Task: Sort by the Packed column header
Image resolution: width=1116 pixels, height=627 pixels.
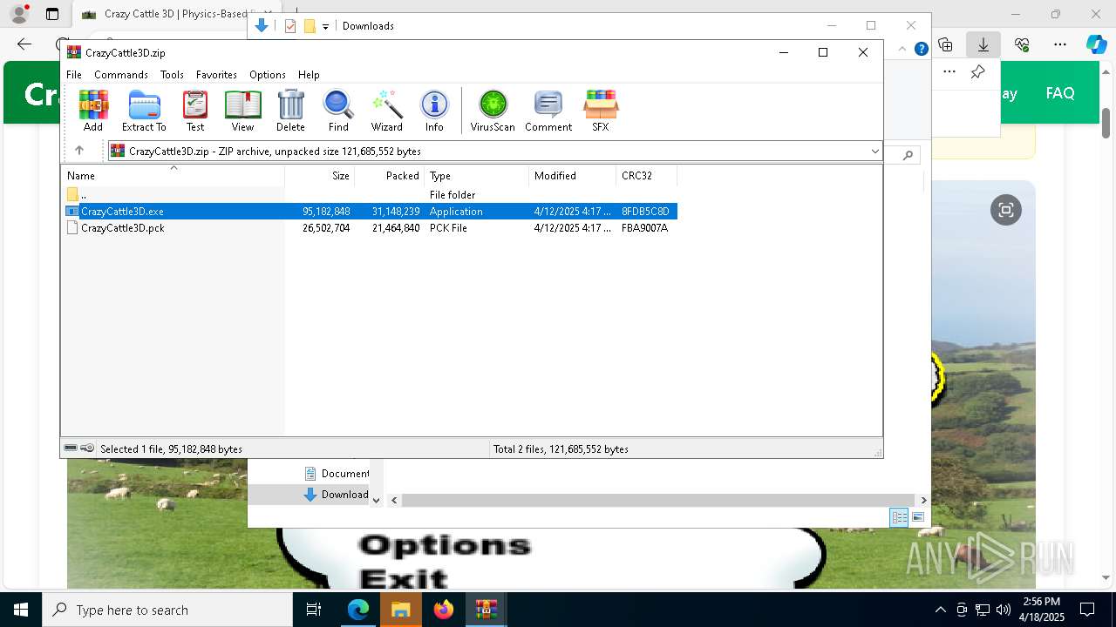Action: click(x=390, y=175)
